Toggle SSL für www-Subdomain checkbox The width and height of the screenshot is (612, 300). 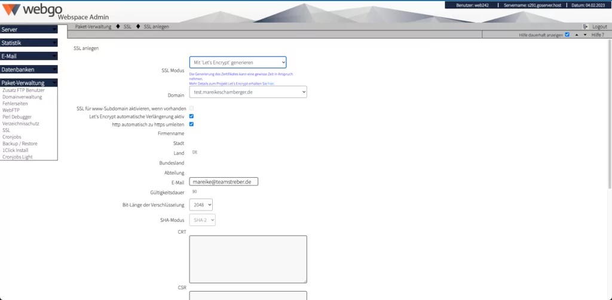(192, 109)
